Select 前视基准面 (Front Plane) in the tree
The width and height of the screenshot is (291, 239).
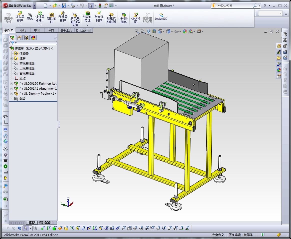coord(27,64)
